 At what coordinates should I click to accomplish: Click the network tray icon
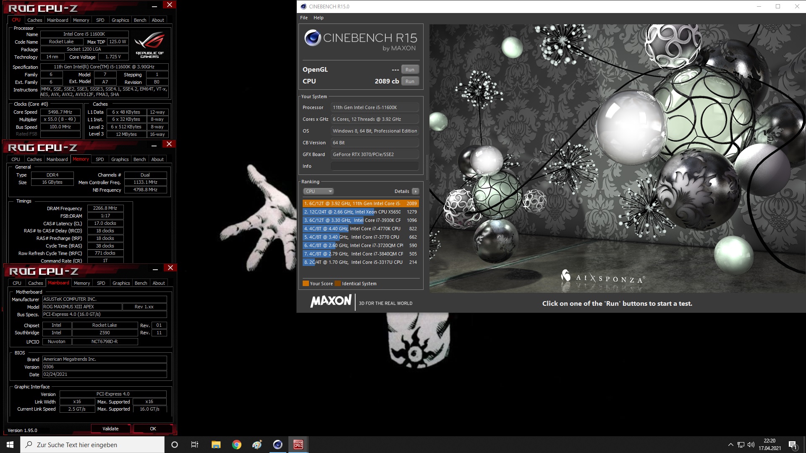point(741,445)
